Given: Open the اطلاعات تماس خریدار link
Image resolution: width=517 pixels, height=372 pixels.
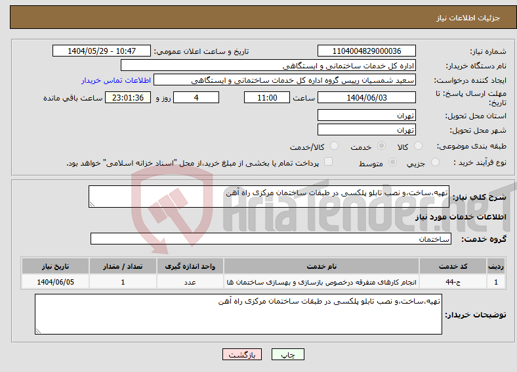Looking at the screenshot, I should (116, 80).
